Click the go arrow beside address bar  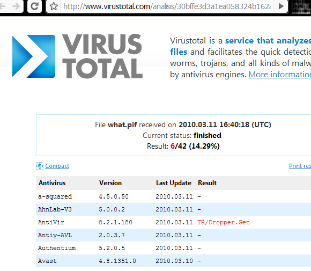coord(281,6)
